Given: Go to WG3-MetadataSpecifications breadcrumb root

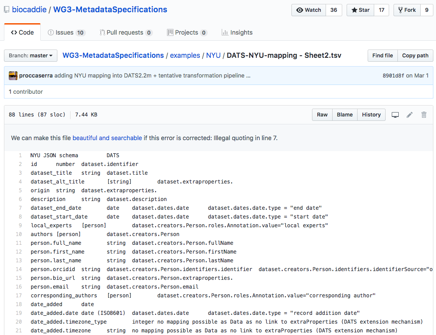Looking at the screenshot, I should [113, 55].
